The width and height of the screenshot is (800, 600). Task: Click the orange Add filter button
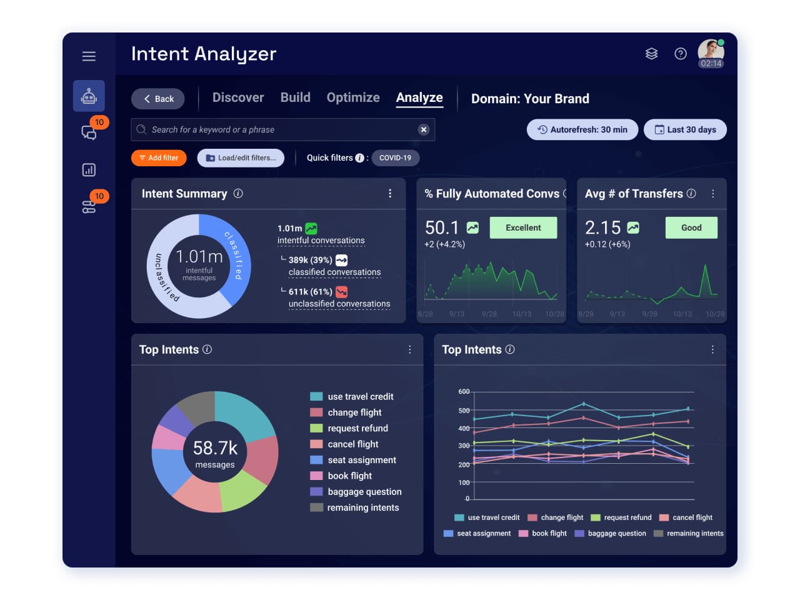click(159, 158)
